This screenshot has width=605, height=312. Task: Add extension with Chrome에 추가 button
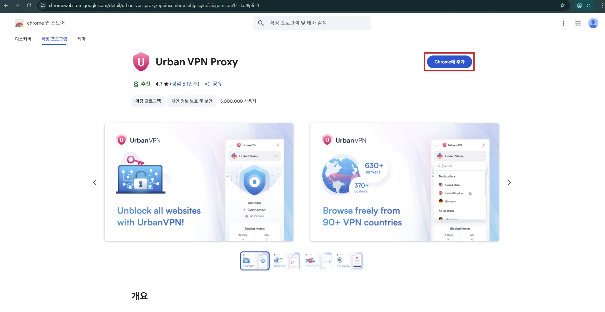(449, 62)
